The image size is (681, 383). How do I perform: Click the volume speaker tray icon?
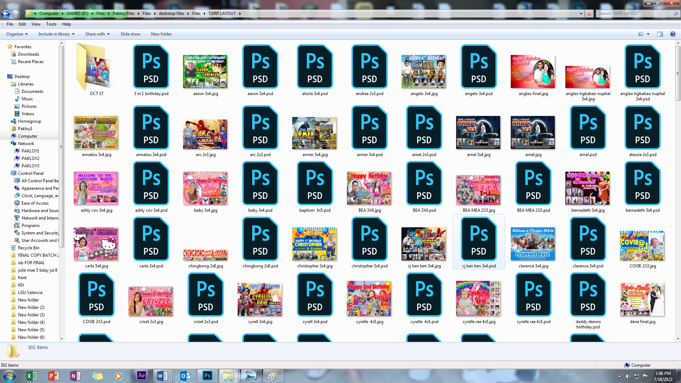coord(627,376)
